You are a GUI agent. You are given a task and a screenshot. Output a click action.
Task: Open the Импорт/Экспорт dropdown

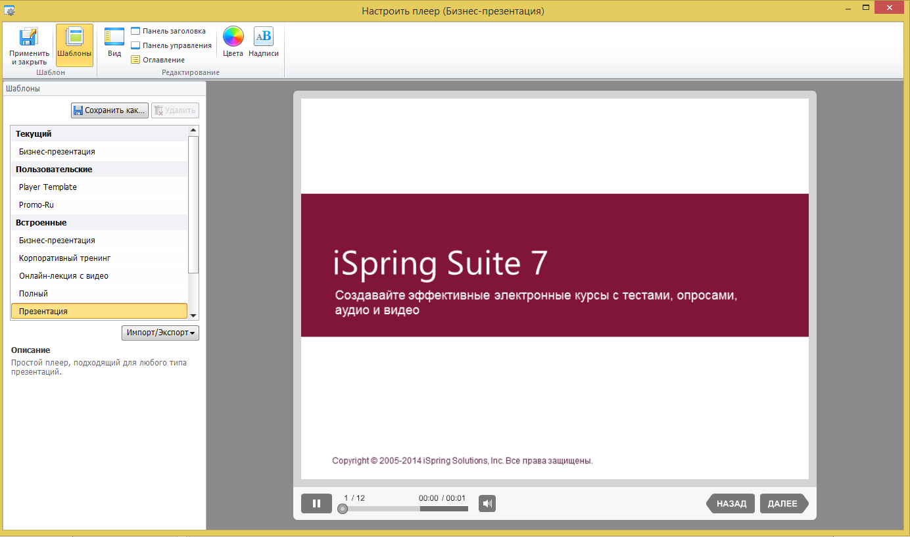click(160, 333)
